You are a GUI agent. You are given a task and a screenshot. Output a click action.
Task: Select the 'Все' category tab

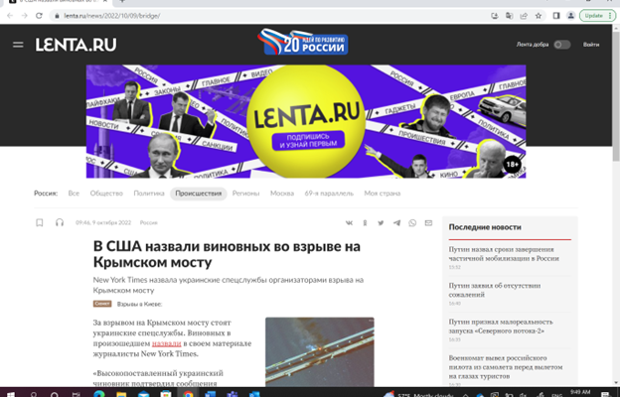pyautogui.click(x=74, y=194)
